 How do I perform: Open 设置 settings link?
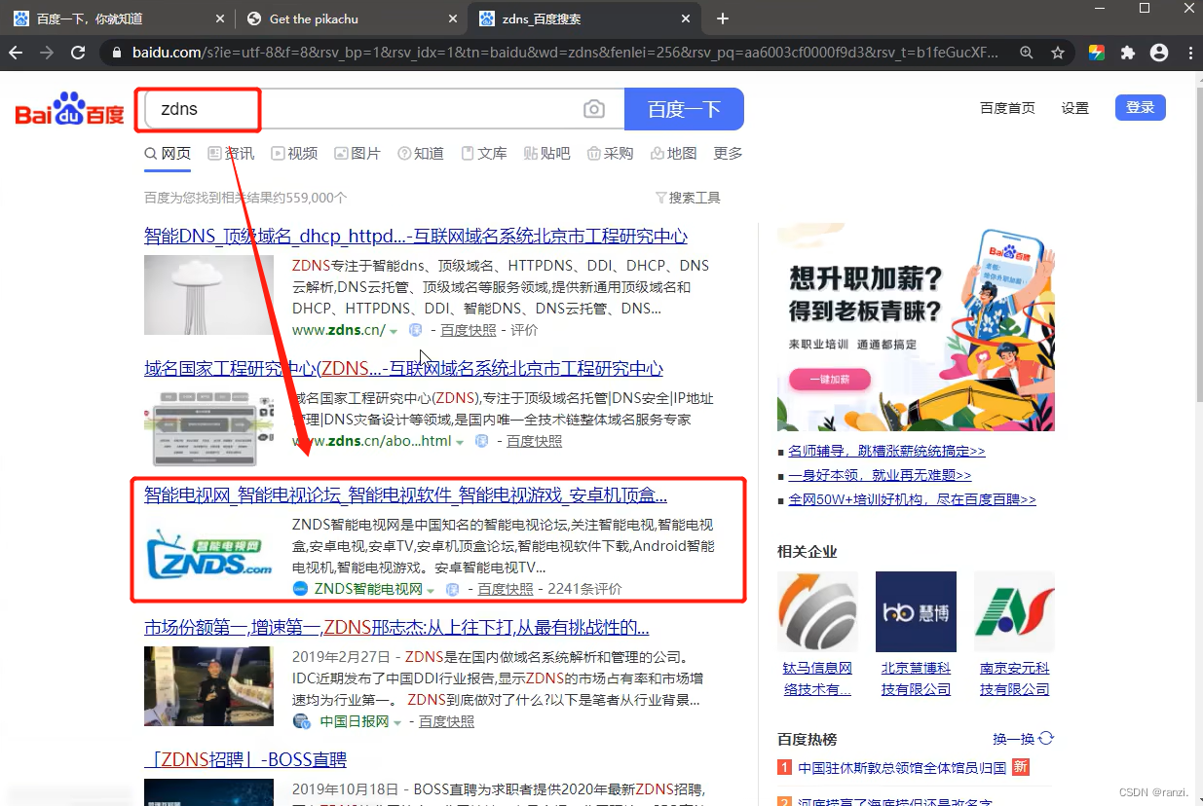1075,108
